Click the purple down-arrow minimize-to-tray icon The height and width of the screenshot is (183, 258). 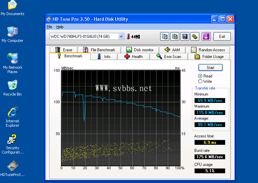(x=206, y=37)
